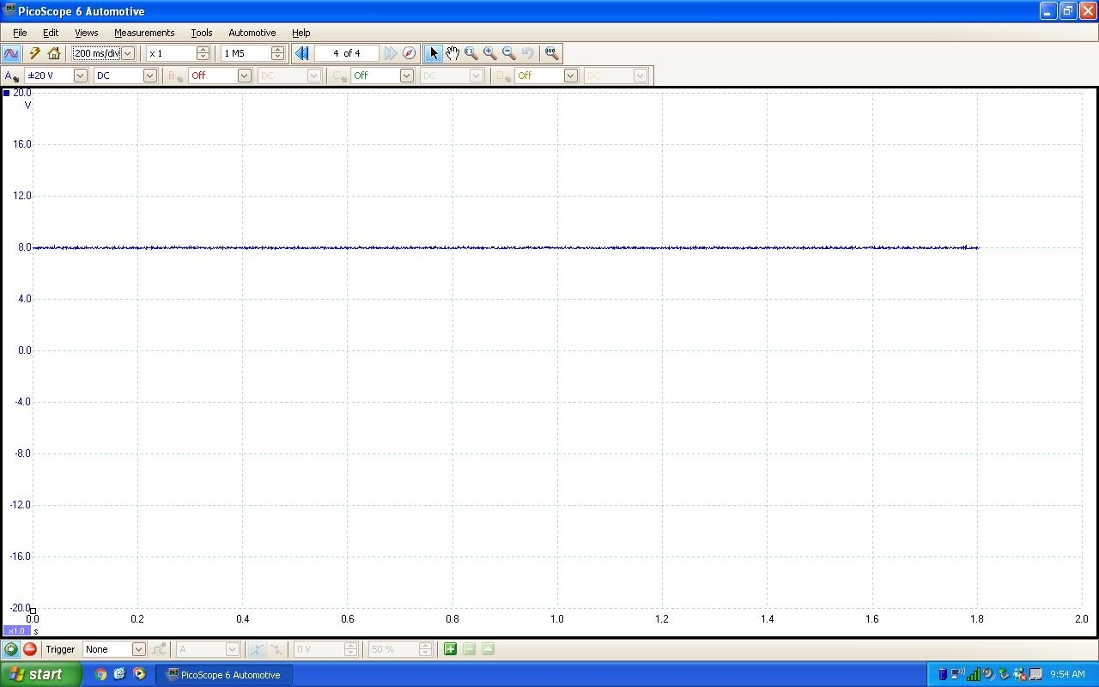The image size is (1099, 687).
Task: Click the Windows start button
Action: 40,674
